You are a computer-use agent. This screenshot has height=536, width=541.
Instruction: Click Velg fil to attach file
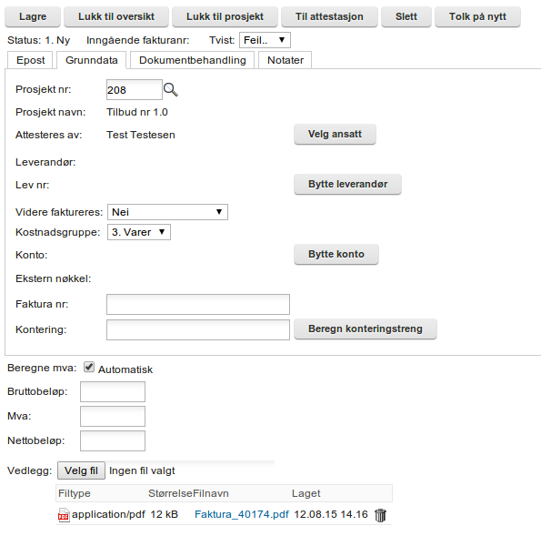click(x=81, y=470)
